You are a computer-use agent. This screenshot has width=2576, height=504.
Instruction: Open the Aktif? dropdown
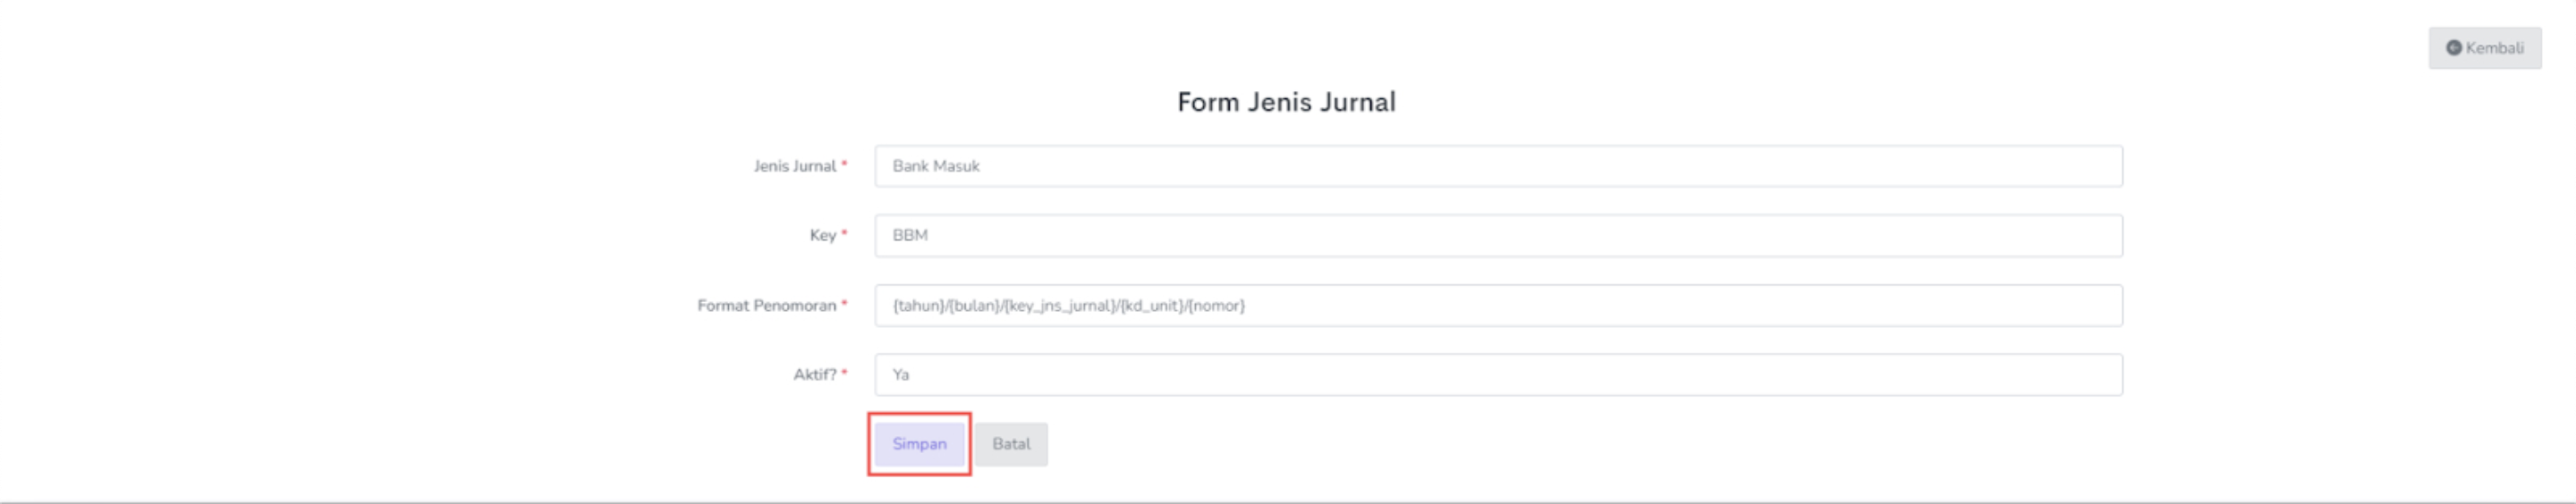coord(1497,375)
